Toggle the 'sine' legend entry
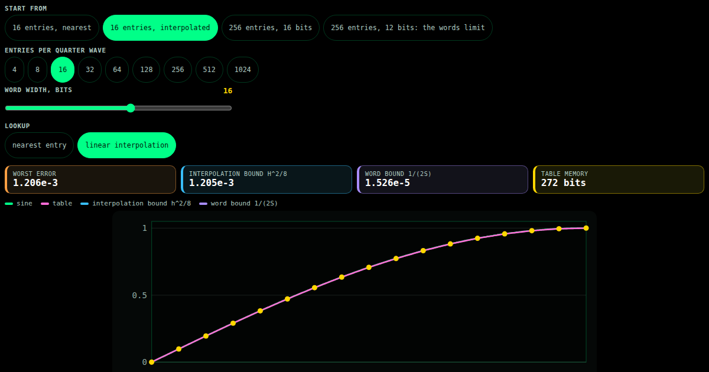The height and width of the screenshot is (372, 709). point(19,203)
